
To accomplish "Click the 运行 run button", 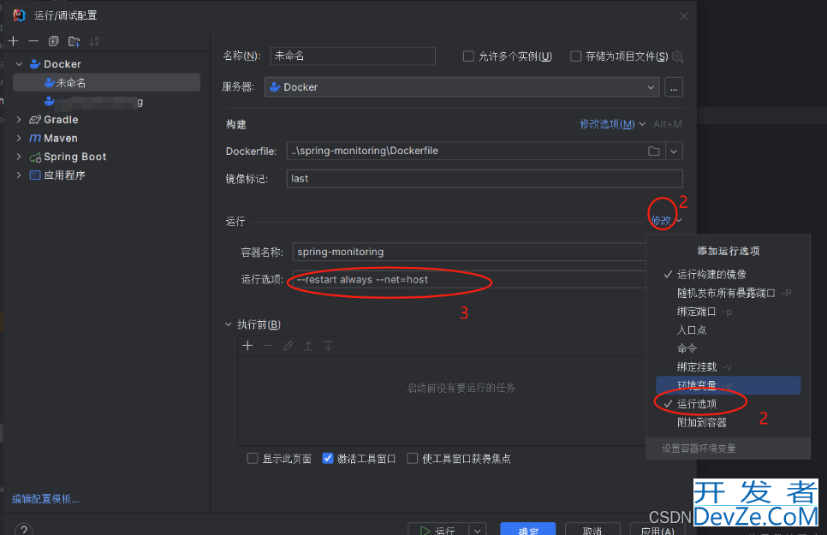I will (437, 530).
